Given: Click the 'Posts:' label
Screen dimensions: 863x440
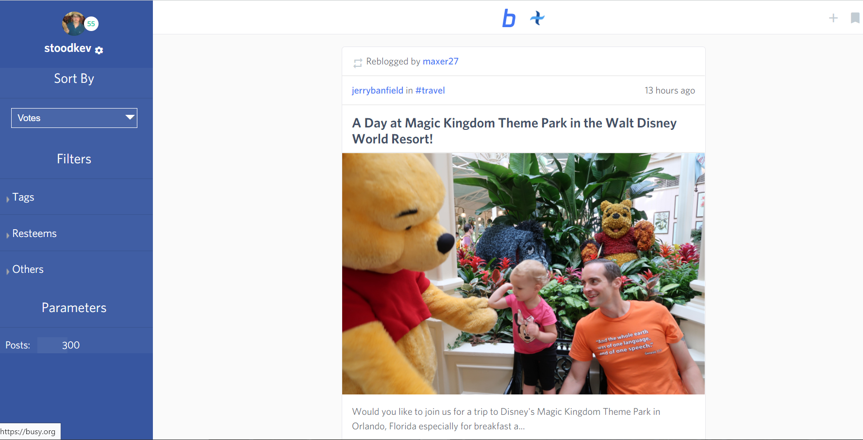Looking at the screenshot, I should (x=18, y=345).
